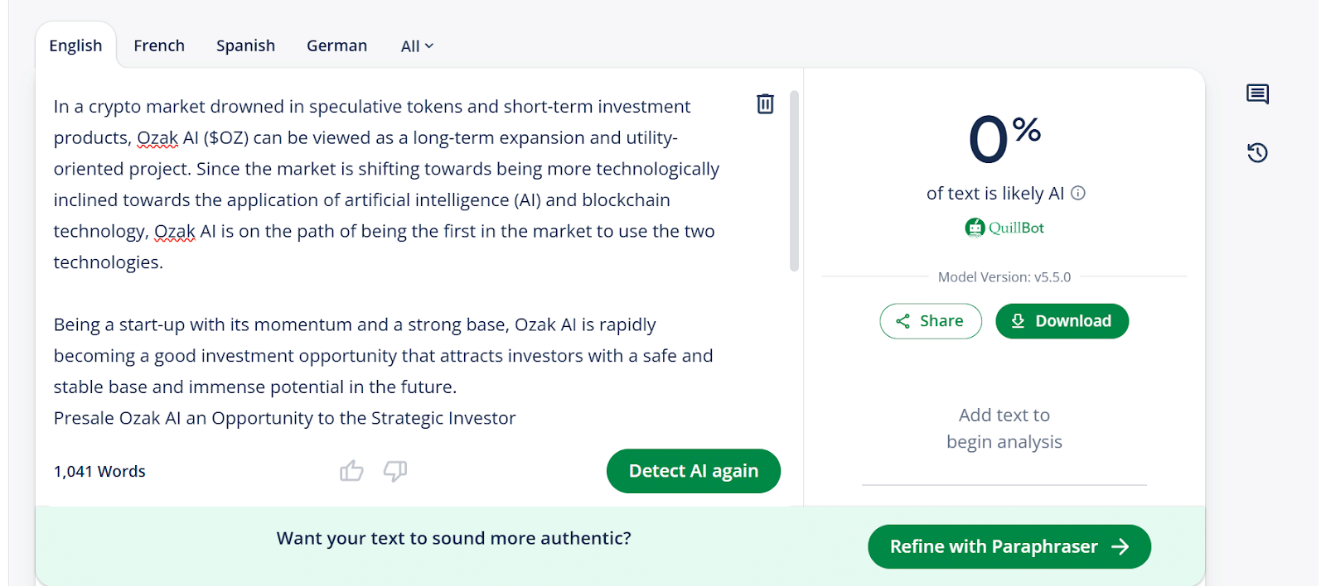Click the Share button
1326x586 pixels.
pos(931,321)
